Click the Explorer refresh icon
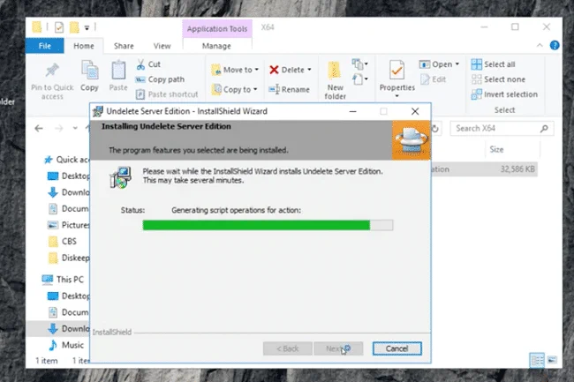The height and width of the screenshot is (382, 574). point(435,128)
